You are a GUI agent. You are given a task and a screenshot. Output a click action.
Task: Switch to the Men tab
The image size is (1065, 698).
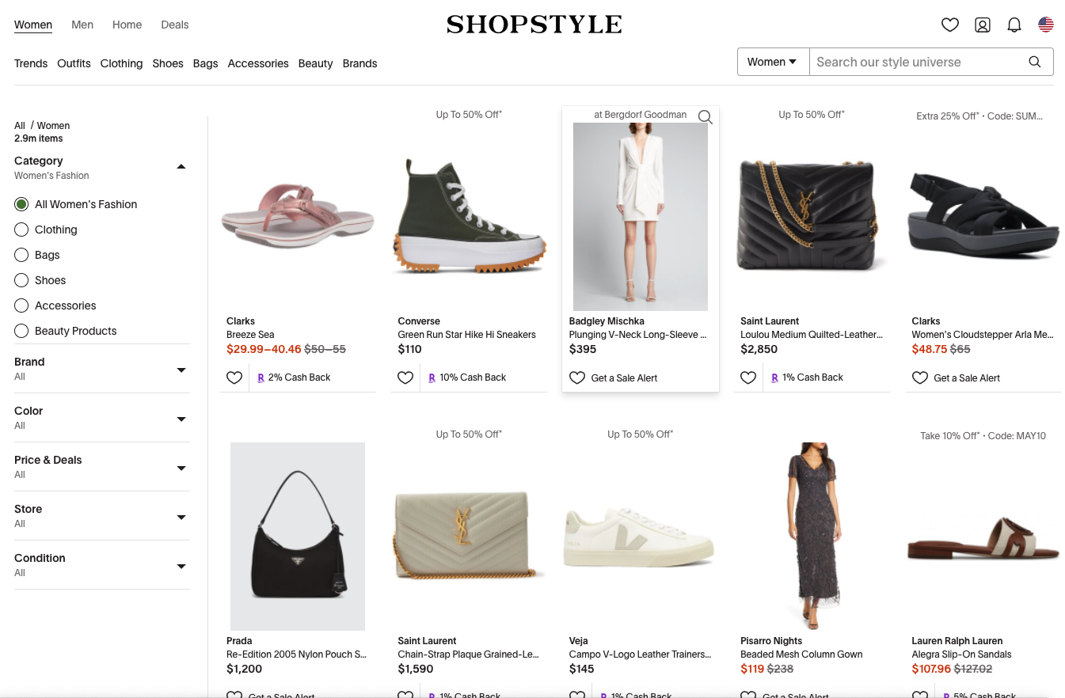click(82, 25)
